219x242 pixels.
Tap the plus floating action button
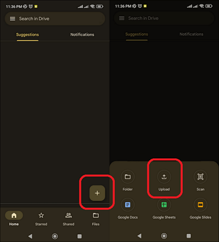click(97, 193)
